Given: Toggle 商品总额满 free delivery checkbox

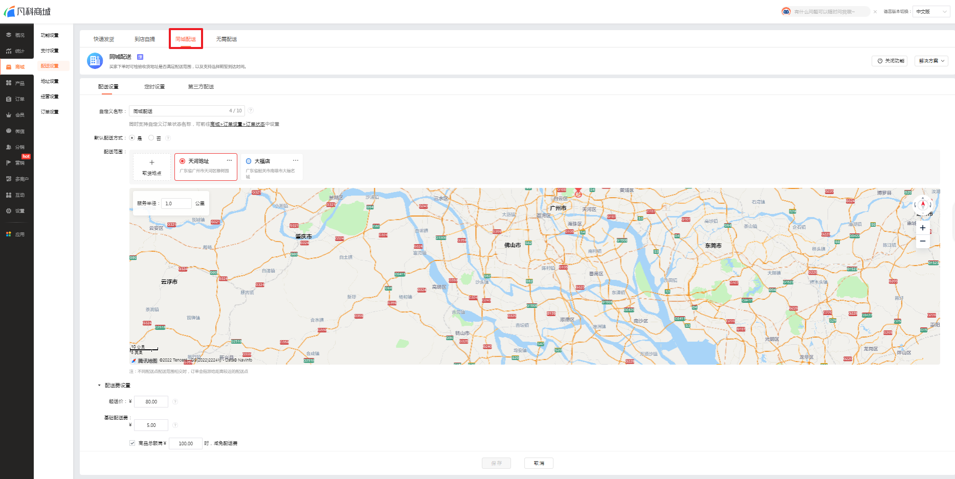Looking at the screenshot, I should (x=132, y=443).
